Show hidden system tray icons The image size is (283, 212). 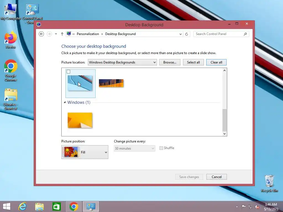(237, 207)
